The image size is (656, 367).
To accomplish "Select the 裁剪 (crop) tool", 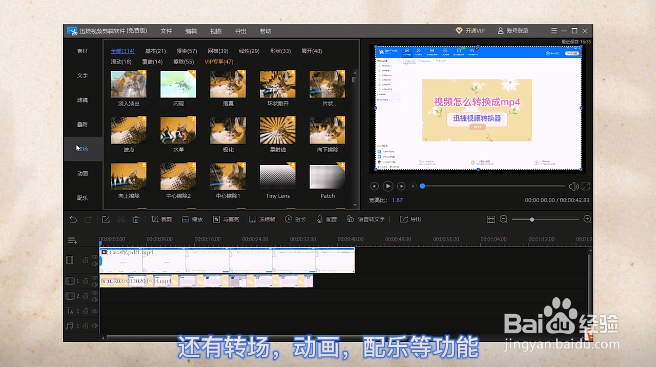I will pos(162,219).
